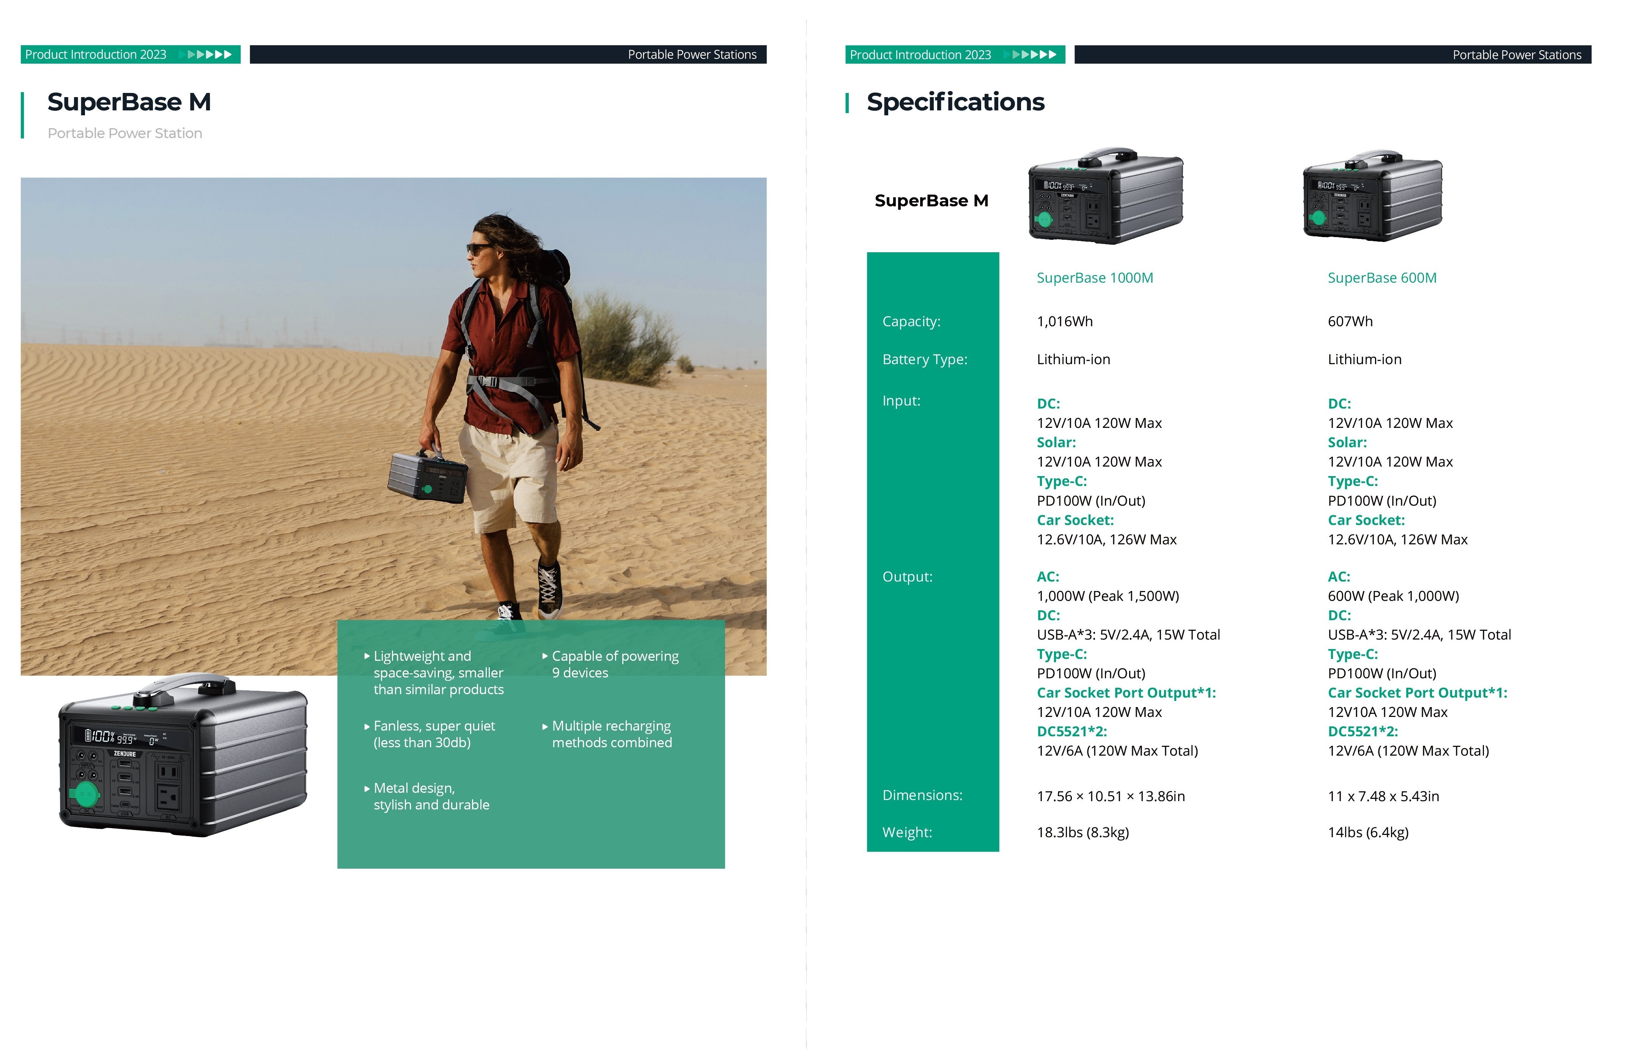The image size is (1630, 1050).
Task: Click the 'SuperBase M' label beside product images
Action: point(931,201)
